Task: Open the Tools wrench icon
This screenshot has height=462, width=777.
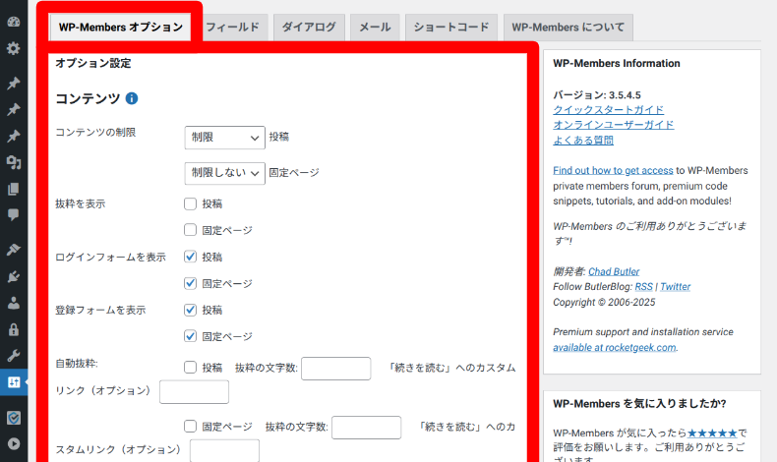Action: point(14,356)
